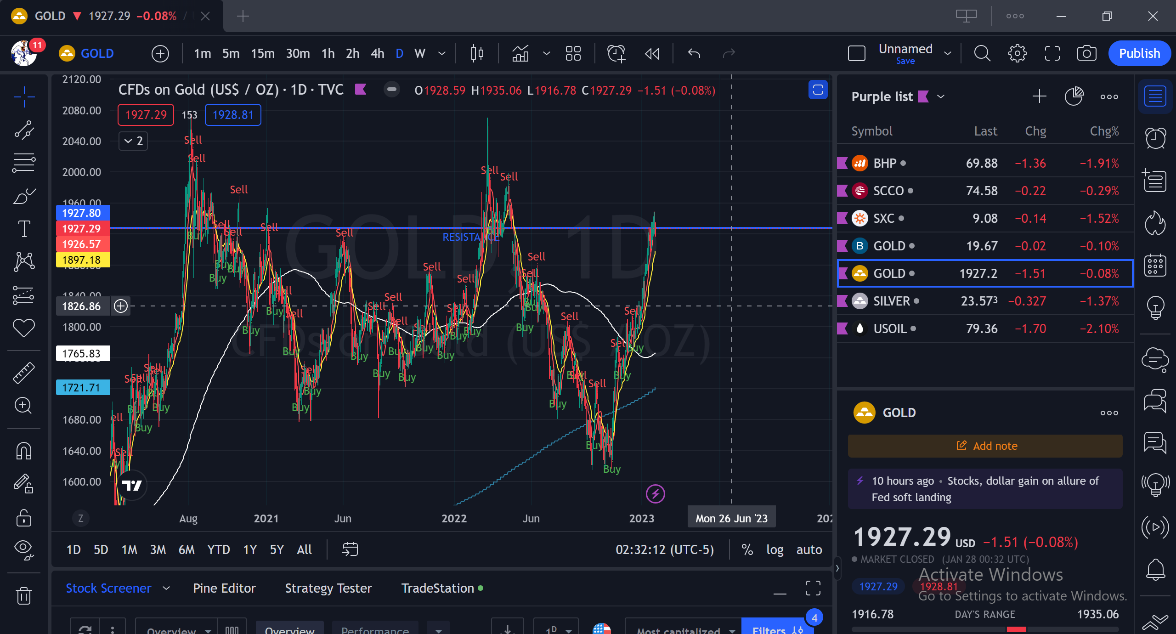Take a chart snapshot with camera
Viewport: 1176px width, 634px height.
[1086, 54]
